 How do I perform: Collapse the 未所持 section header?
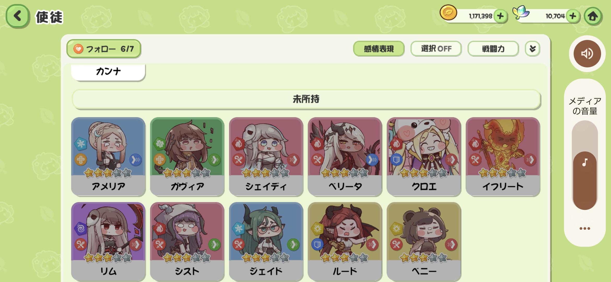pyautogui.click(x=306, y=99)
